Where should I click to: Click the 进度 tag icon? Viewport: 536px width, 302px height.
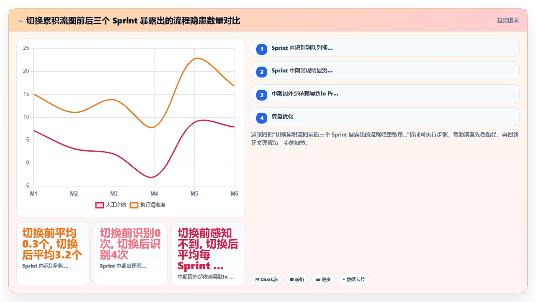point(318,279)
